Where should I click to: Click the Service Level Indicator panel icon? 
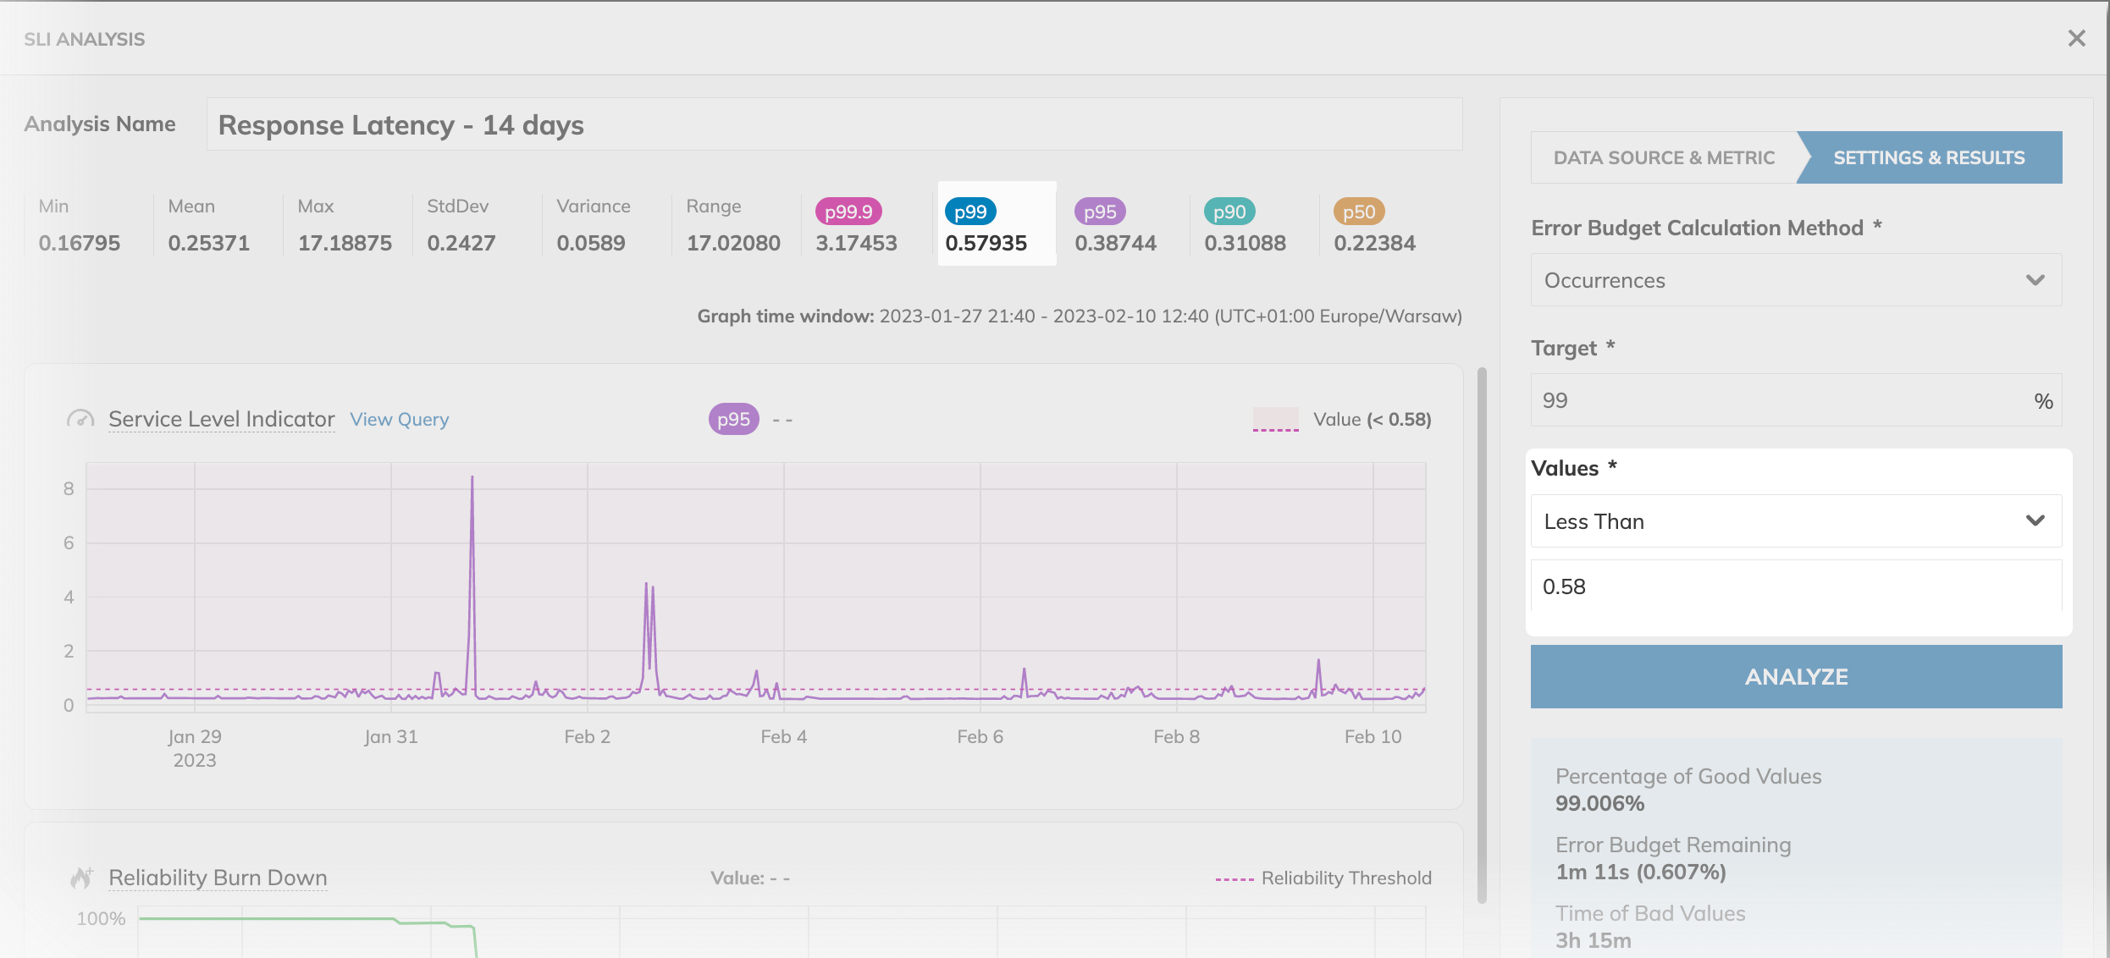pos(82,417)
